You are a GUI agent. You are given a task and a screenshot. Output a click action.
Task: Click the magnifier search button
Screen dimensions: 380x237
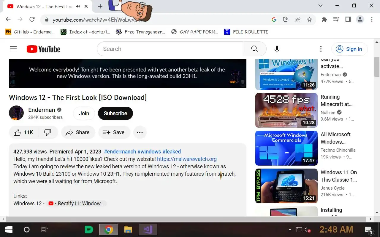click(x=254, y=49)
